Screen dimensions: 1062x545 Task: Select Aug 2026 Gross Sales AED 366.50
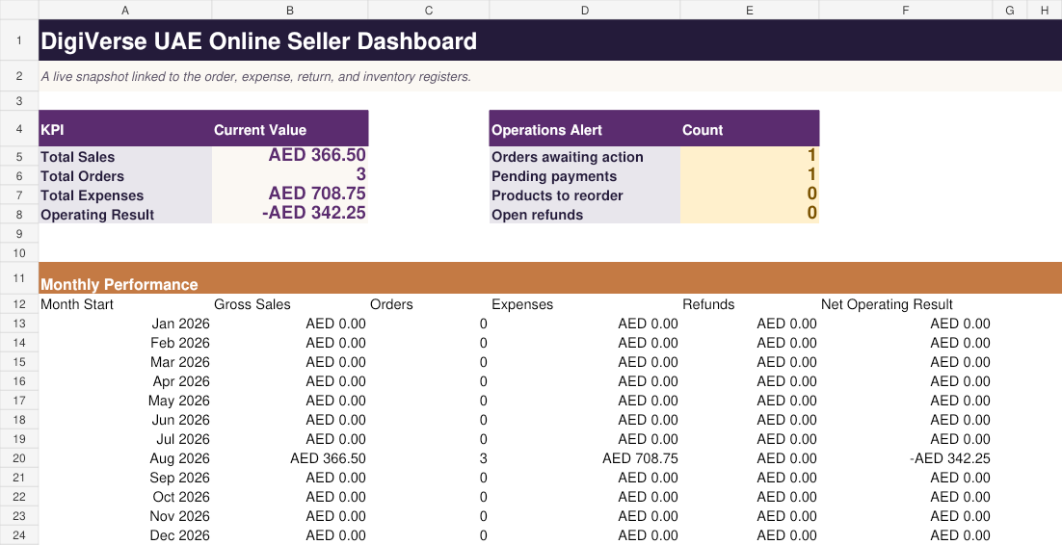(x=290, y=458)
